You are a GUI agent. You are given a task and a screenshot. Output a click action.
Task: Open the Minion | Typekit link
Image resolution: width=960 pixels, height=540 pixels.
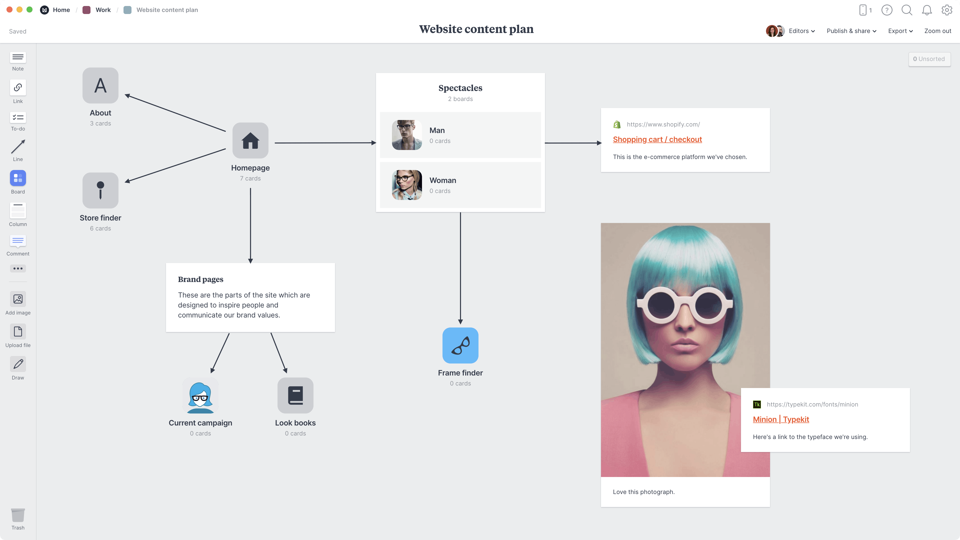coord(781,419)
